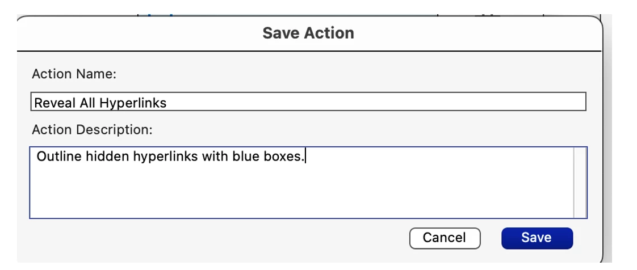Click the Save Action dialog title

tap(308, 33)
